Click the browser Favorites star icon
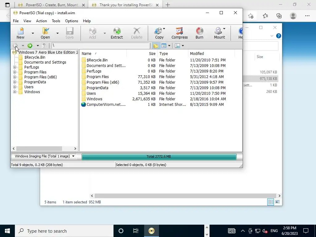Image resolution: width=316 pixels, height=237 pixels. [265, 16]
